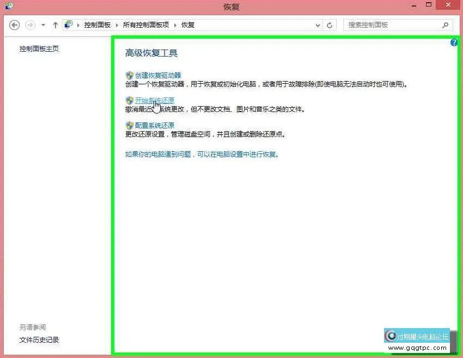Viewport: 463px width, 358px height.
Task: Click the shield icon beside 配置系统还原
Action: 129,125
